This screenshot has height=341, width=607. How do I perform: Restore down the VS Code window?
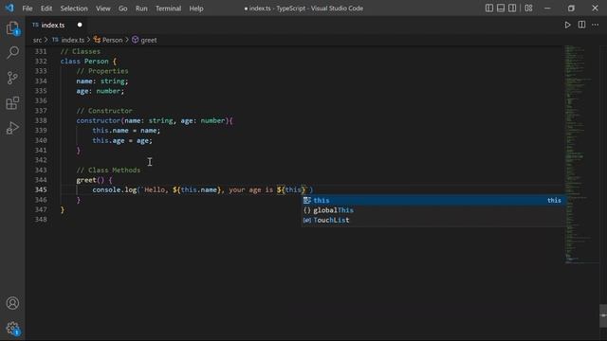[x=571, y=9]
